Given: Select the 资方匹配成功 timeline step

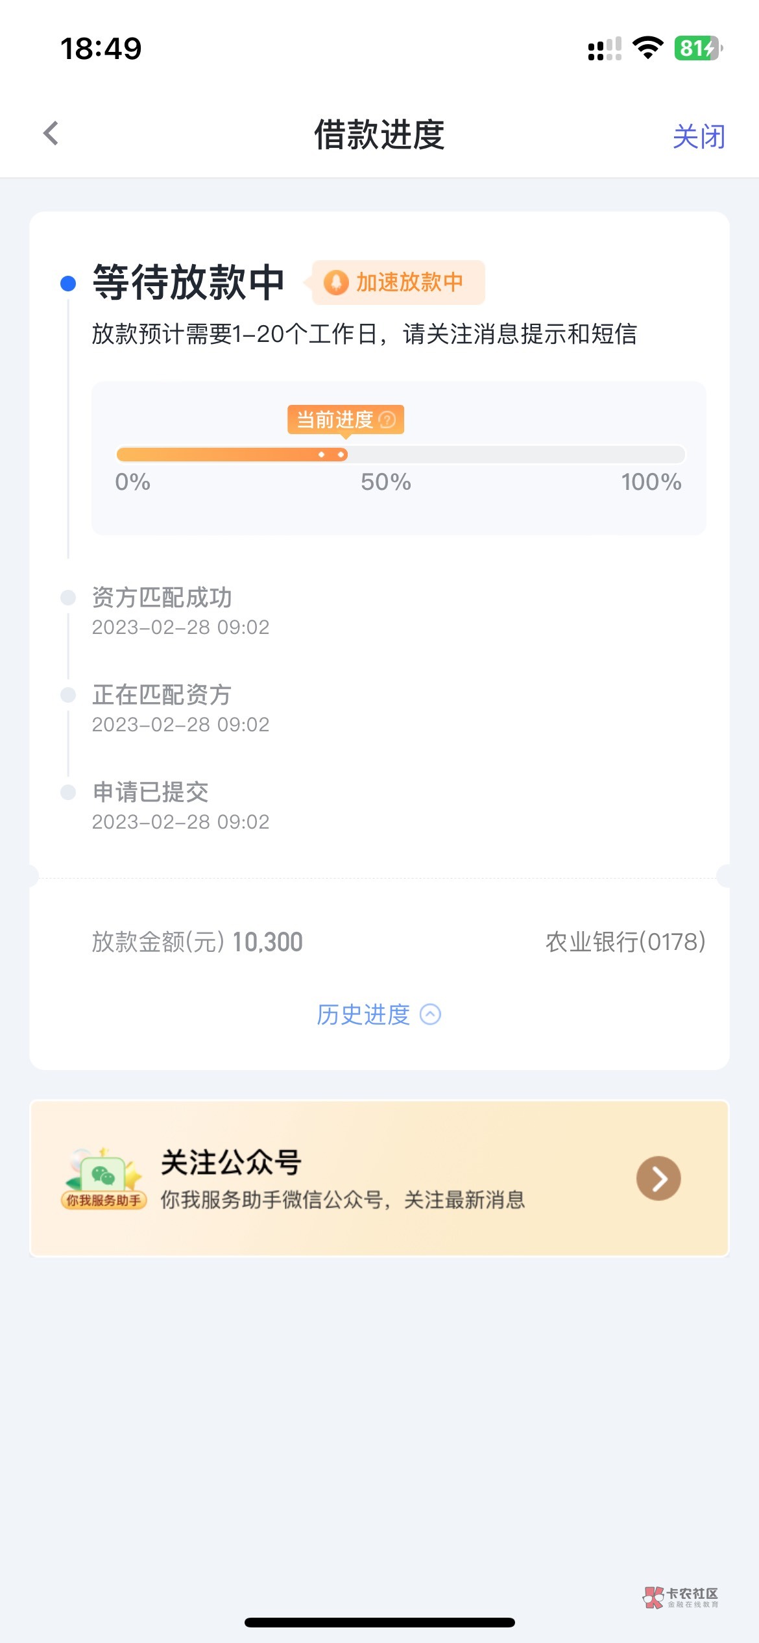Looking at the screenshot, I should click(x=162, y=598).
